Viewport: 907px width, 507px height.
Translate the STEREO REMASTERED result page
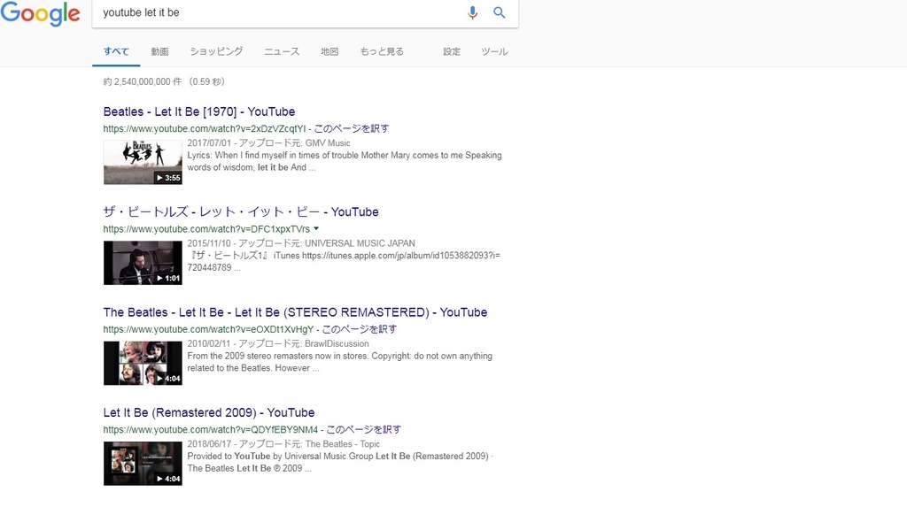point(360,329)
